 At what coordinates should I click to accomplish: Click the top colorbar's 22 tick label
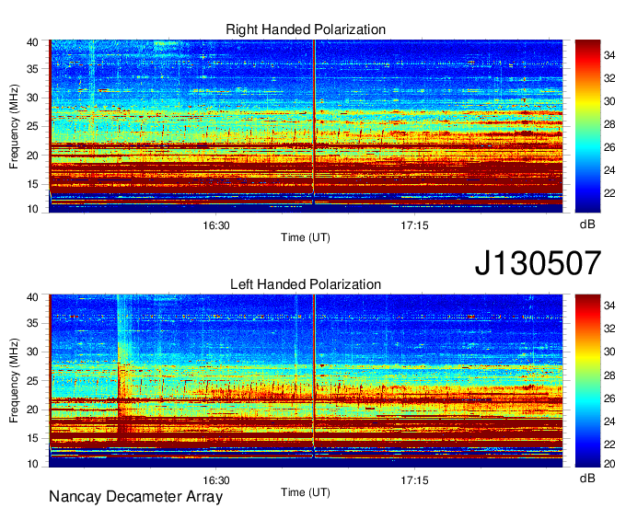tap(609, 193)
